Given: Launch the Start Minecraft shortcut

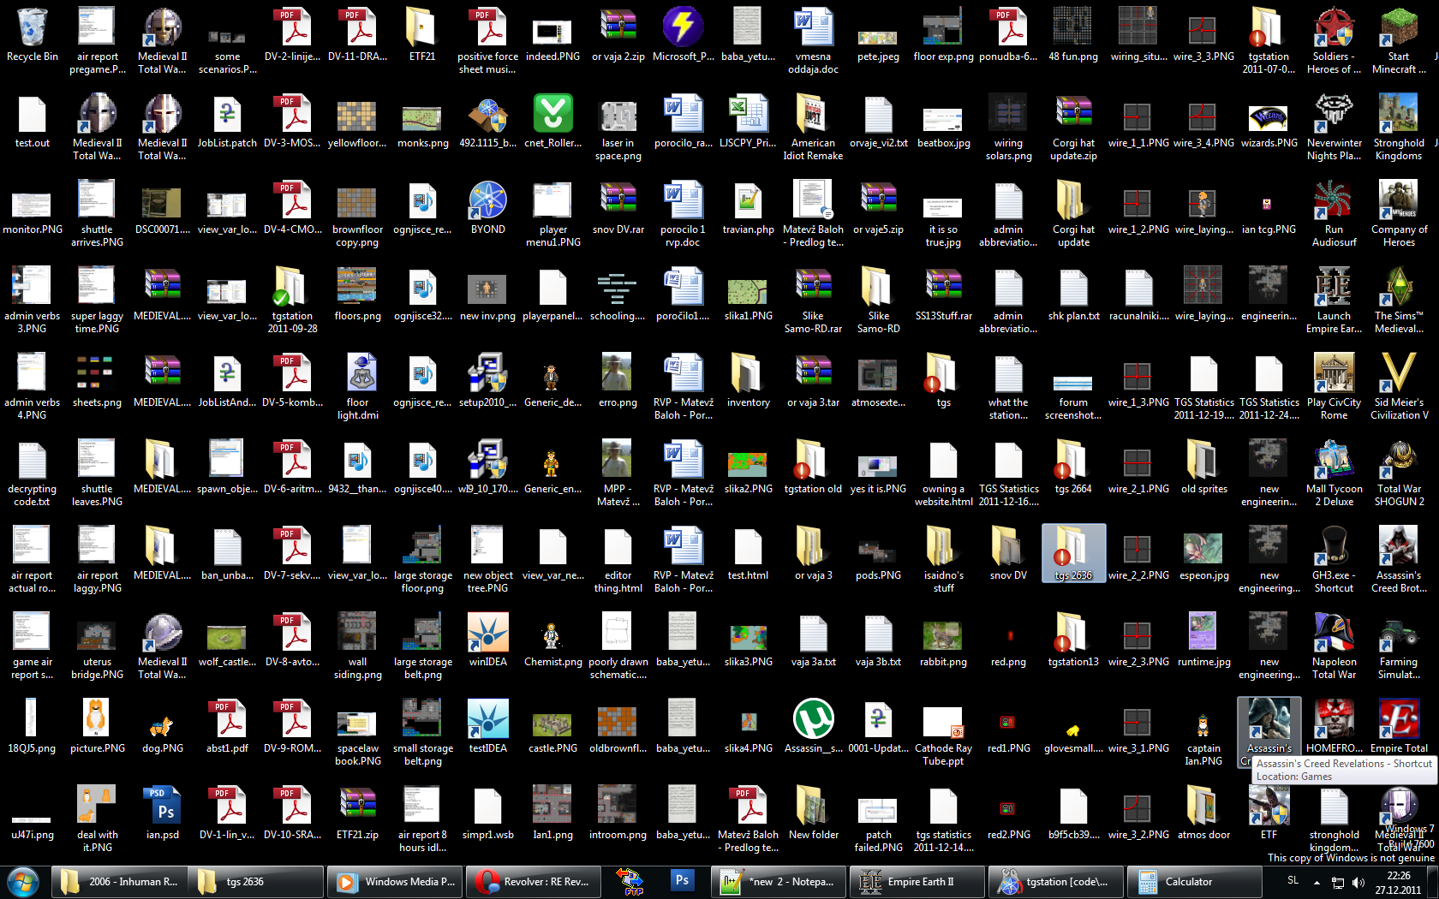Looking at the screenshot, I should (x=1400, y=30).
